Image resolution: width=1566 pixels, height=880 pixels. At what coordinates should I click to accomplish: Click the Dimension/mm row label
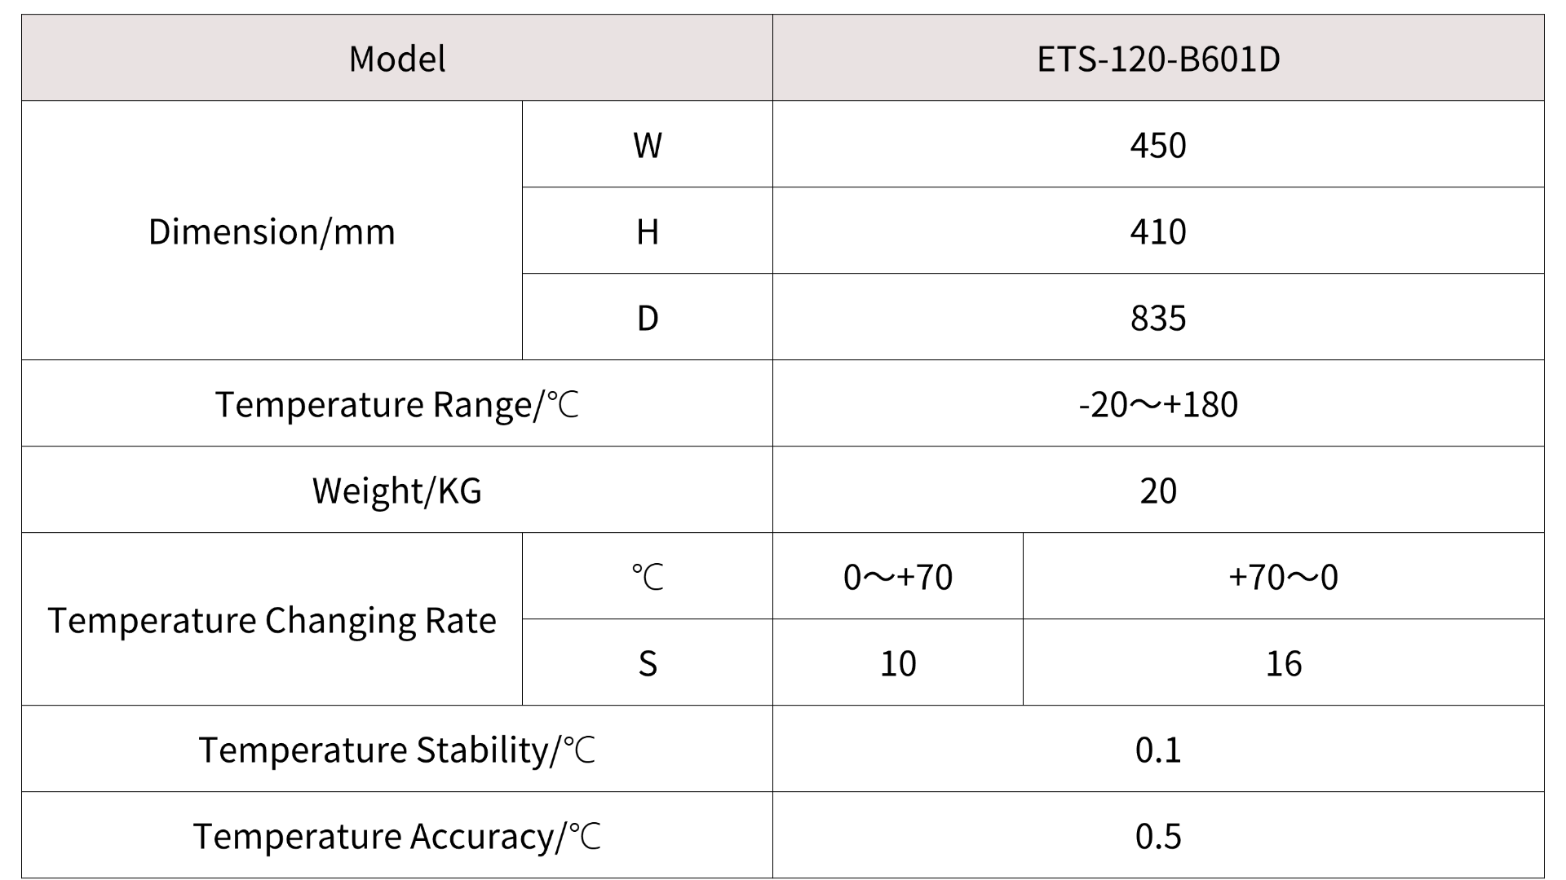point(272,231)
